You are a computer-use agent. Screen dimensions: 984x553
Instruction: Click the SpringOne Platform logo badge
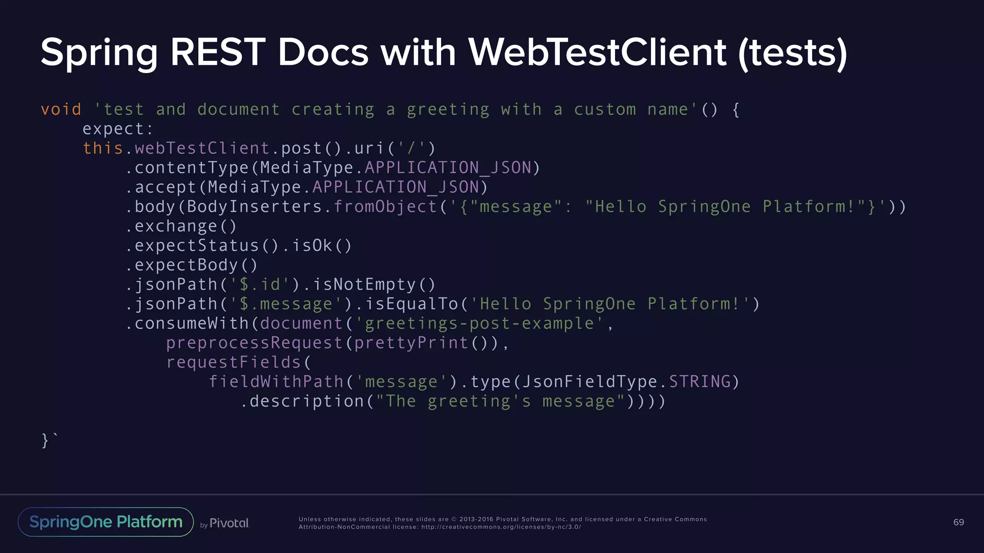[x=106, y=522]
